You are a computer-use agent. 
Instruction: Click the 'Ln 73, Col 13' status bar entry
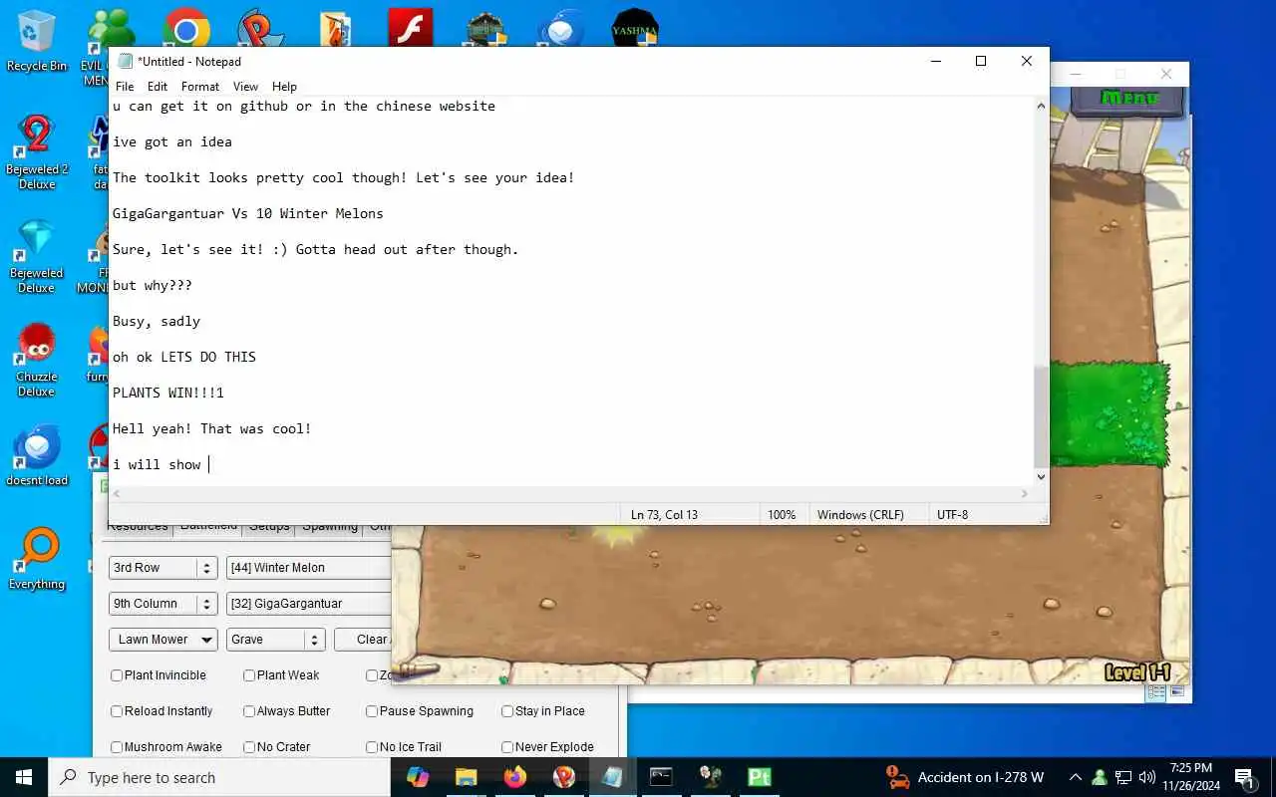point(664,515)
